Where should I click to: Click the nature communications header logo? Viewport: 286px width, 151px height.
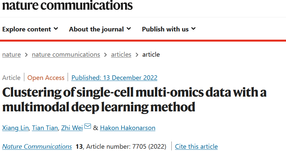(67, 5)
